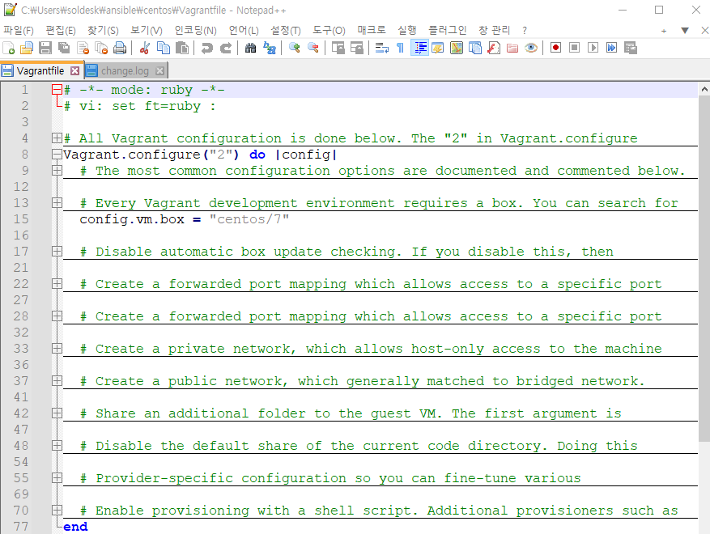The height and width of the screenshot is (534, 710).
Task: Collapse the fold at line 1
Action: pyautogui.click(x=57, y=90)
